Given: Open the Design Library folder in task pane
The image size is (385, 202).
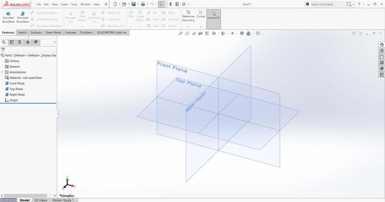Looking at the screenshot, I should [x=382, y=57].
